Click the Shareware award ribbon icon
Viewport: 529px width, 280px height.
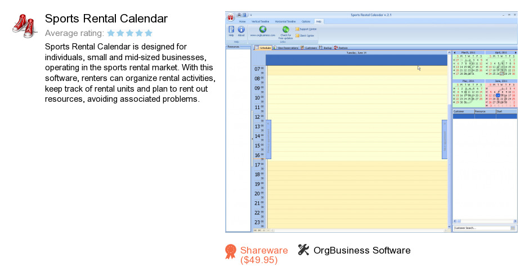pyautogui.click(x=231, y=252)
